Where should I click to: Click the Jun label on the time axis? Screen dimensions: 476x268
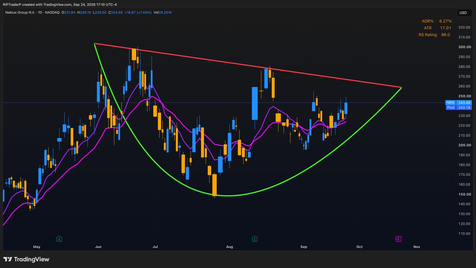click(98, 247)
